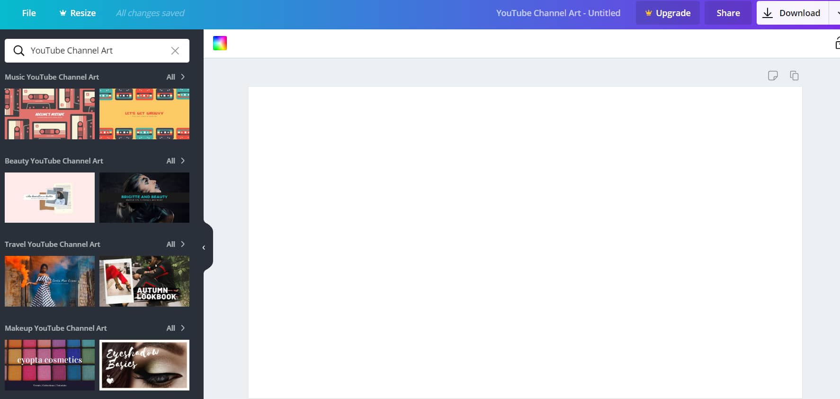This screenshot has width=840, height=399.
Task: Select the pink beauty collage template
Action: coord(50,198)
